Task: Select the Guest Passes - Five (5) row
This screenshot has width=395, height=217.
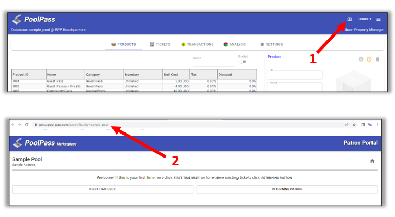Action: click(x=134, y=86)
